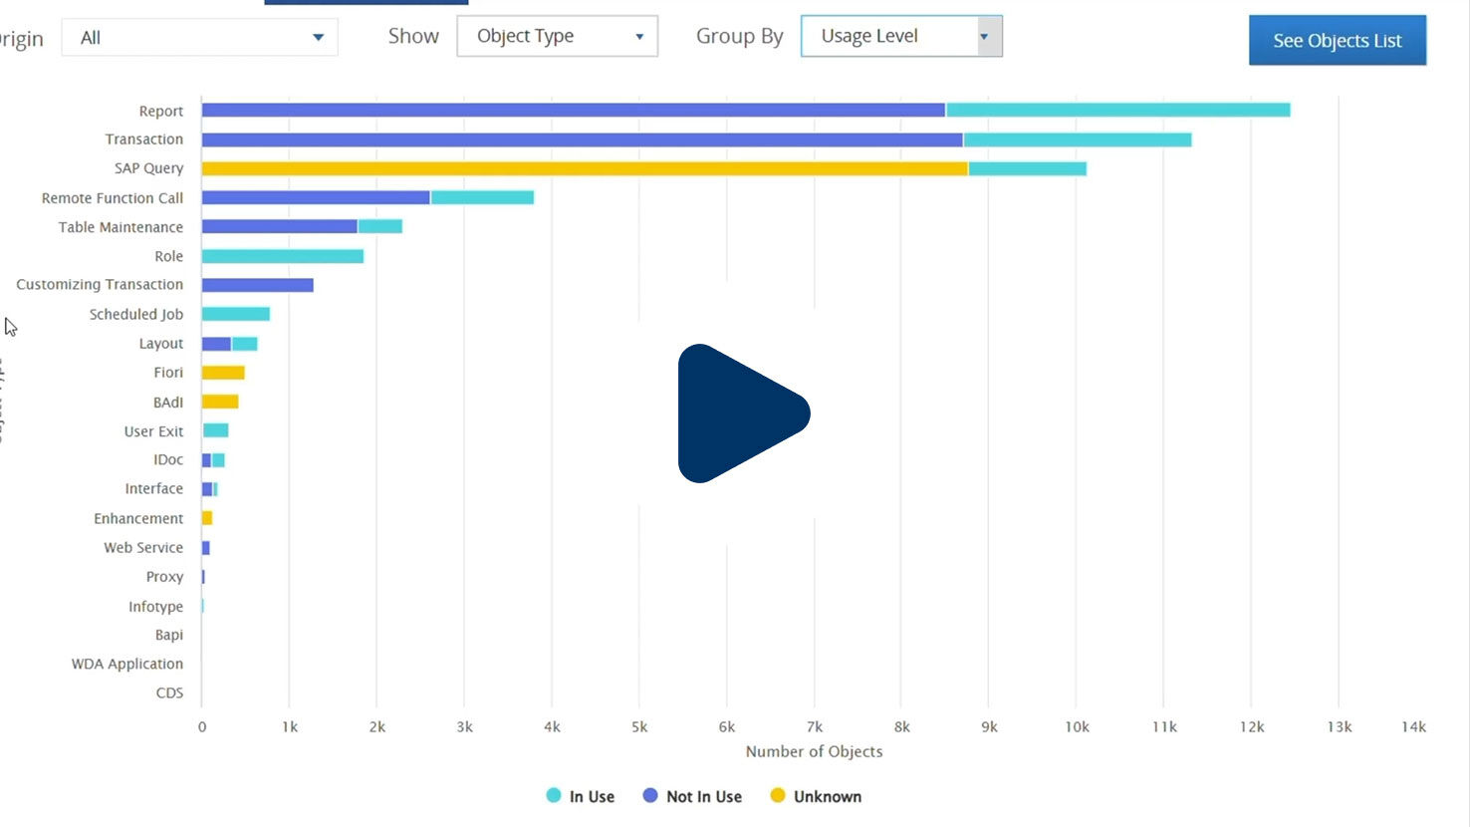Select the Transaction In Use bar segment
The width and height of the screenshot is (1470, 827).
(x=1078, y=139)
